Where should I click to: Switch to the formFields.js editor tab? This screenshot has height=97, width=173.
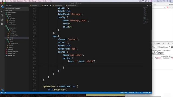coord(58,6)
